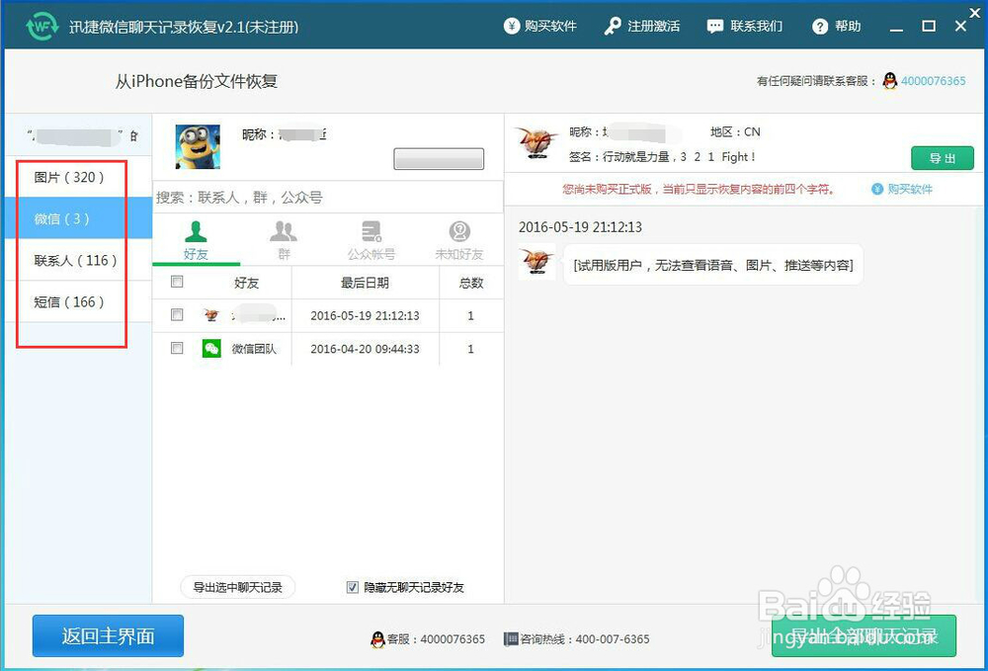Viewport: 988px width, 671px height.
Task: Switch to the 群 tab
Action: (284, 241)
